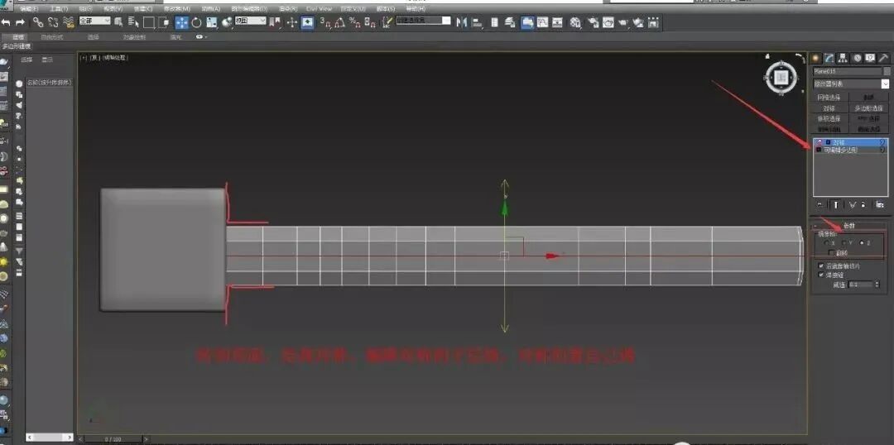Open the 视图(V) menu
894x445 pixels.
click(x=113, y=9)
